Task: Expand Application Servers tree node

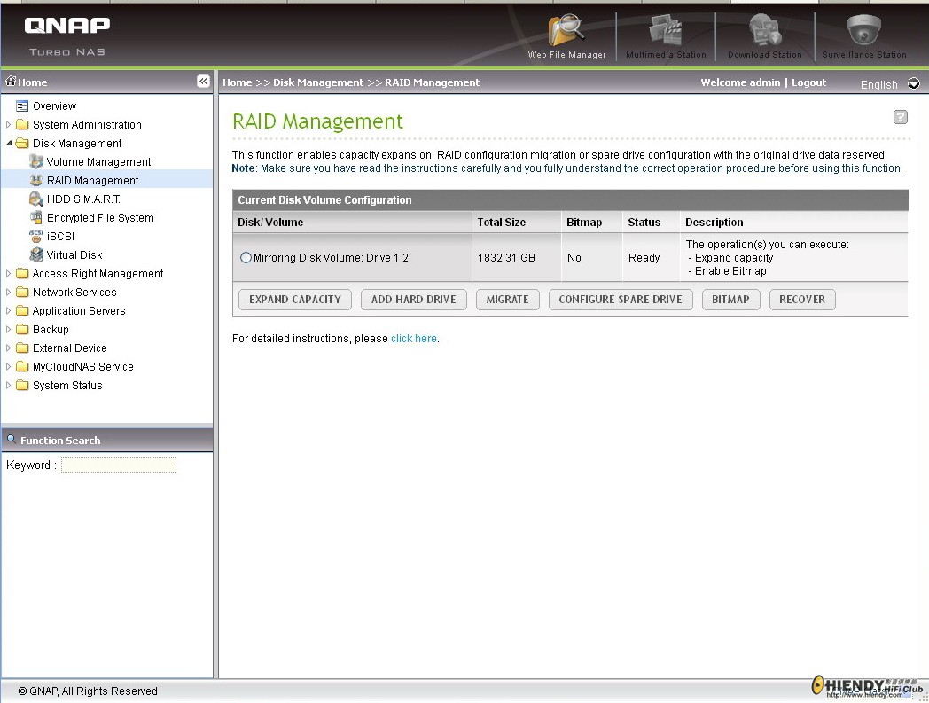Action: (x=8, y=310)
